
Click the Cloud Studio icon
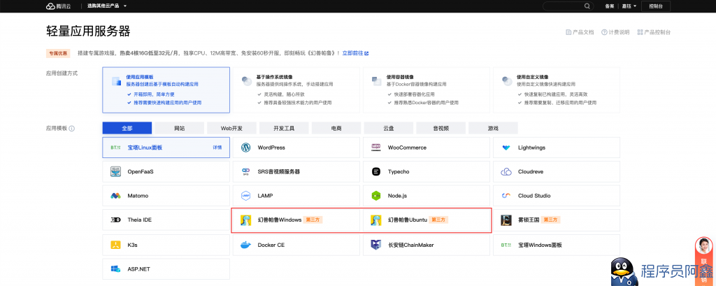[x=506, y=196]
